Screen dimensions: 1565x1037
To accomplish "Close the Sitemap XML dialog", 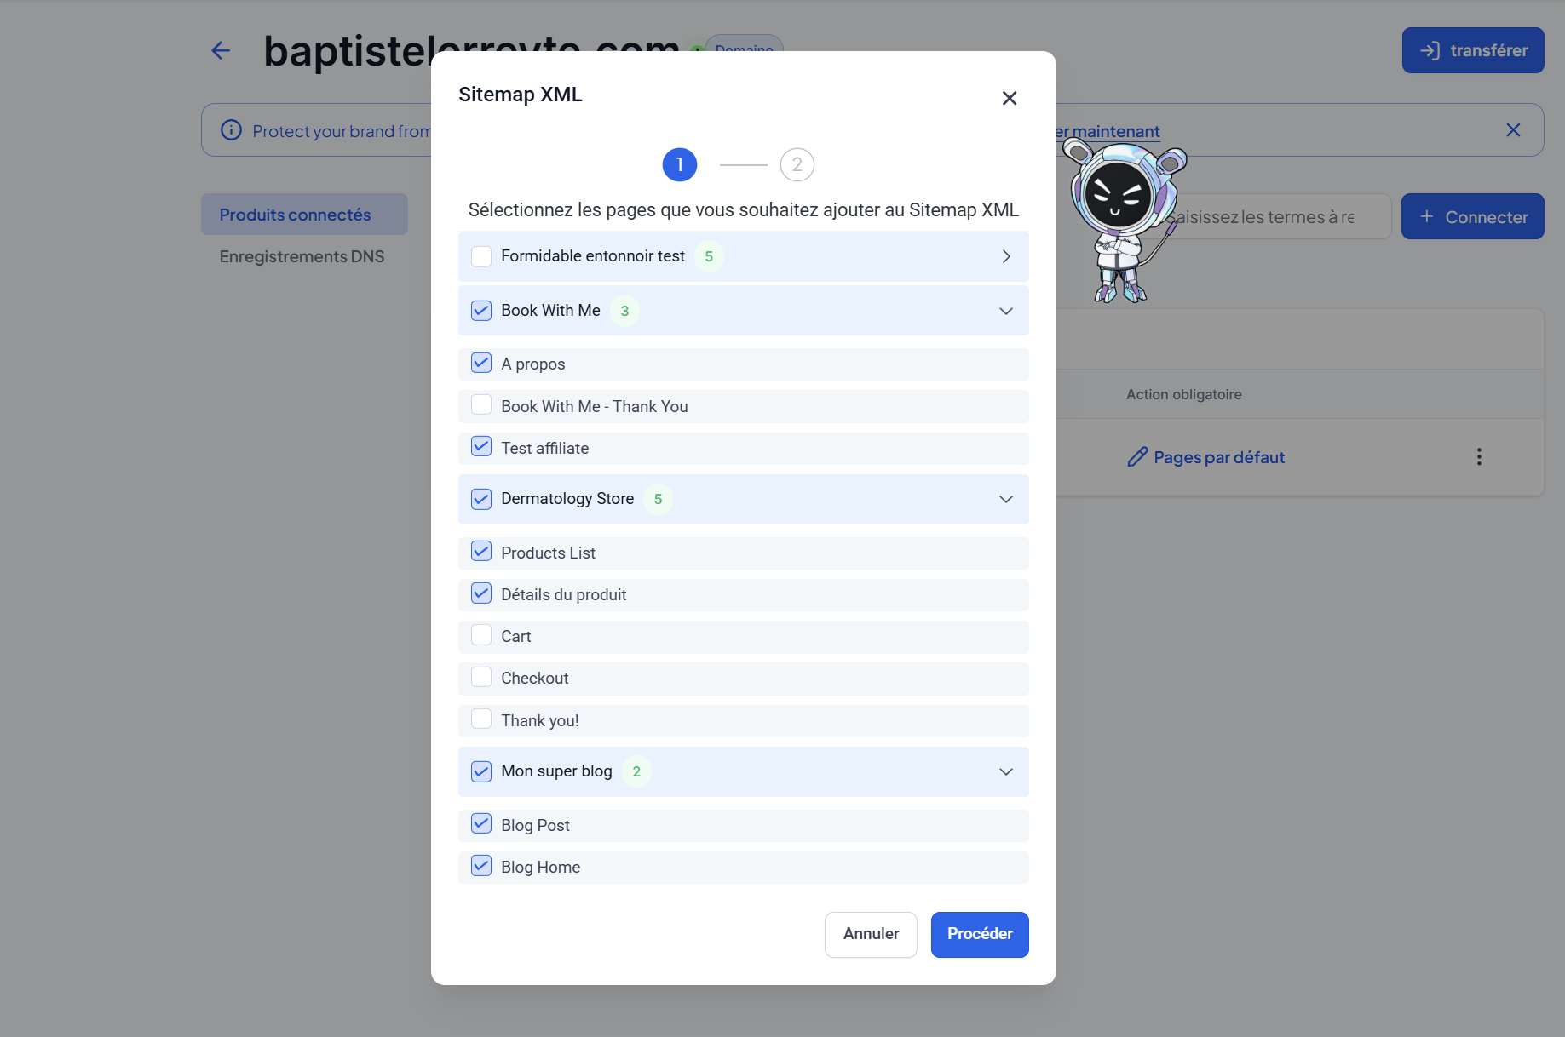I will pos(1010,98).
